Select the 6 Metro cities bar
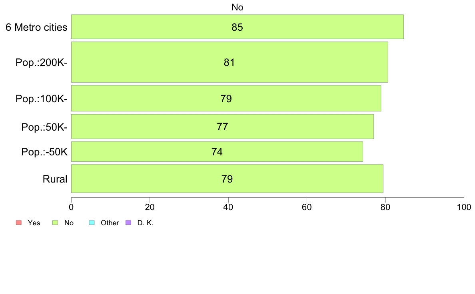The height and width of the screenshot is (294, 475). 237,27
